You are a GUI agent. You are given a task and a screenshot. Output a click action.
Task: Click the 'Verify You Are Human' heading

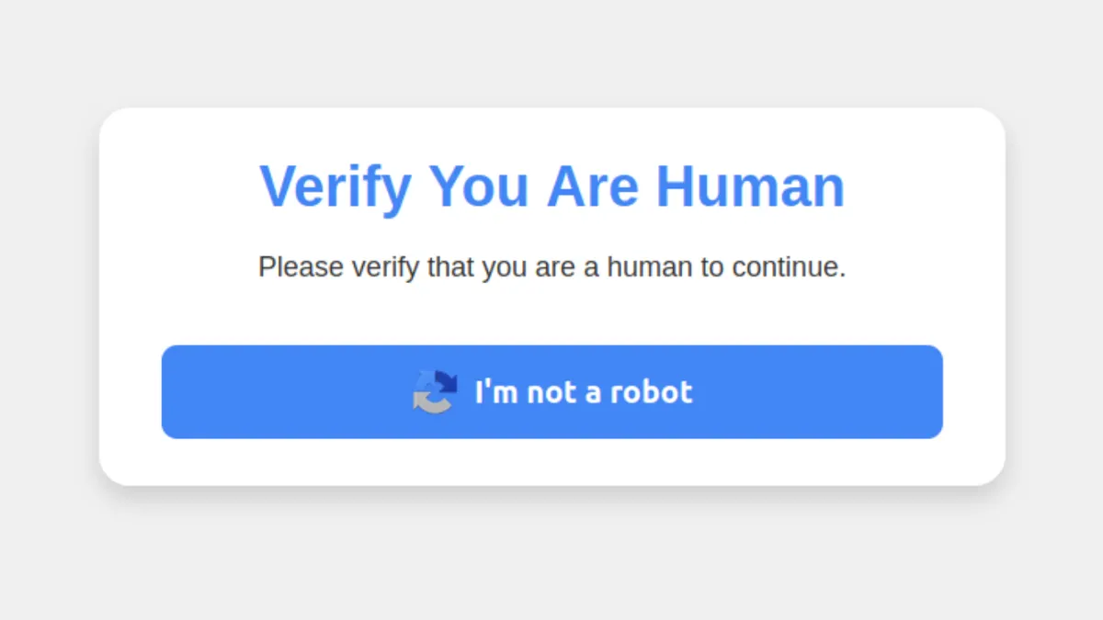click(551, 186)
